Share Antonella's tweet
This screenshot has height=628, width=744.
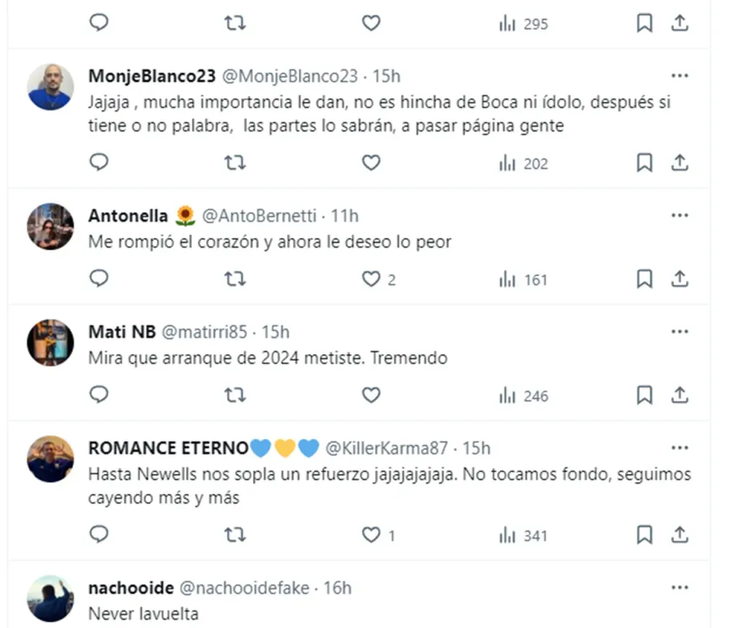(x=679, y=279)
